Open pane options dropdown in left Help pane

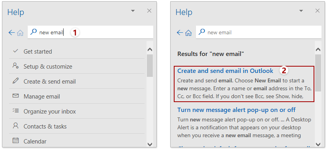point(133,11)
